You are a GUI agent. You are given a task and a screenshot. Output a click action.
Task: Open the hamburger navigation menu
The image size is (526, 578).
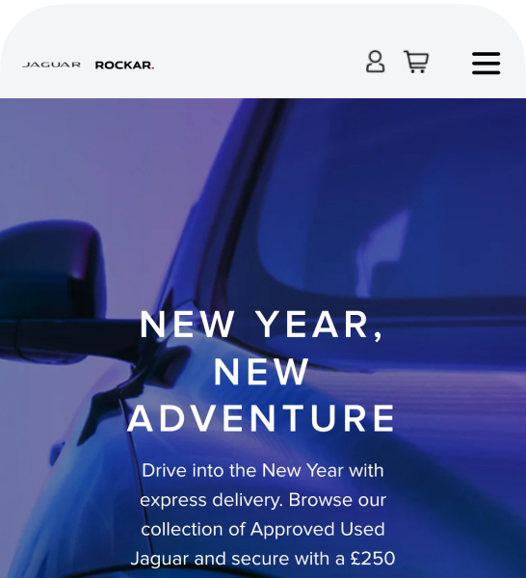coord(486,63)
